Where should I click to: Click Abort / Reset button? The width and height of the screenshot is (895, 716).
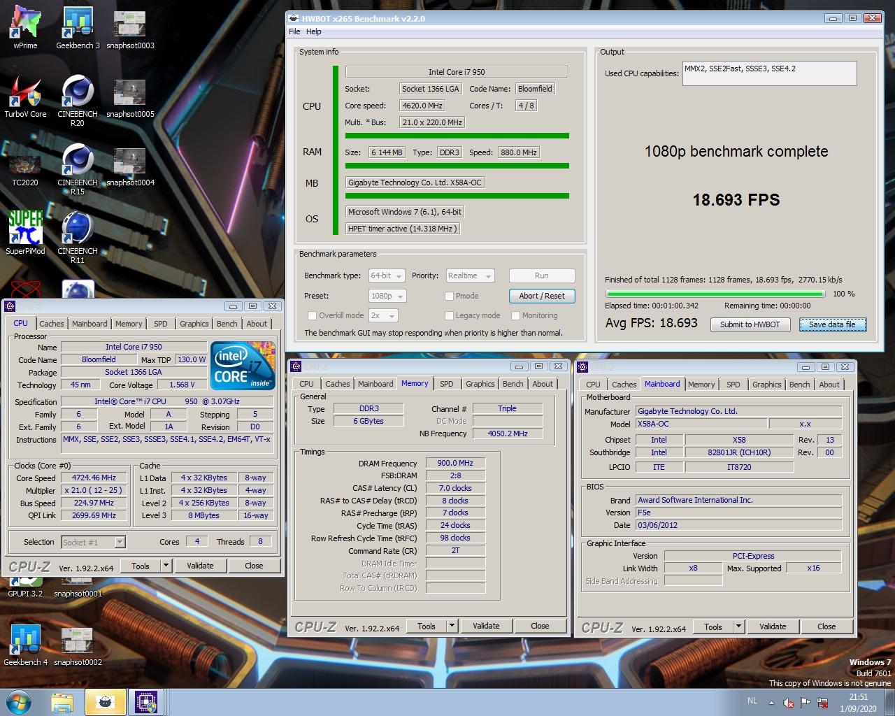(542, 296)
